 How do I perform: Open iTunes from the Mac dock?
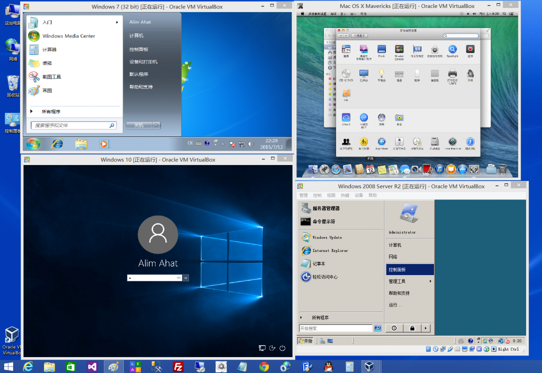(x=439, y=169)
